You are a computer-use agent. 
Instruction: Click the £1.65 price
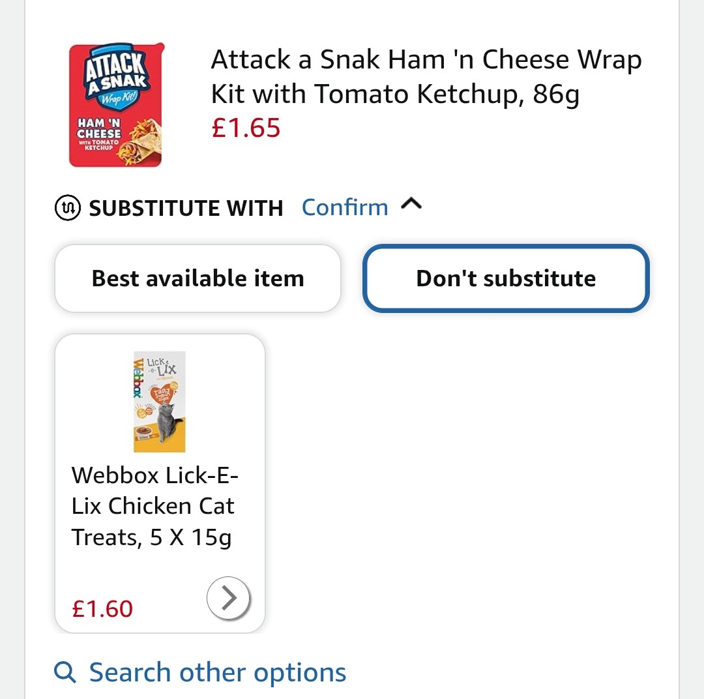[246, 127]
